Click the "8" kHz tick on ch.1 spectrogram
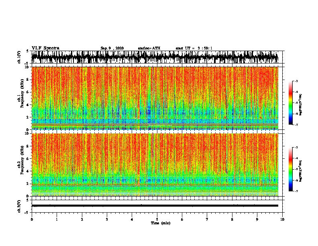The width and height of the screenshot is (318, 246). click(28, 80)
